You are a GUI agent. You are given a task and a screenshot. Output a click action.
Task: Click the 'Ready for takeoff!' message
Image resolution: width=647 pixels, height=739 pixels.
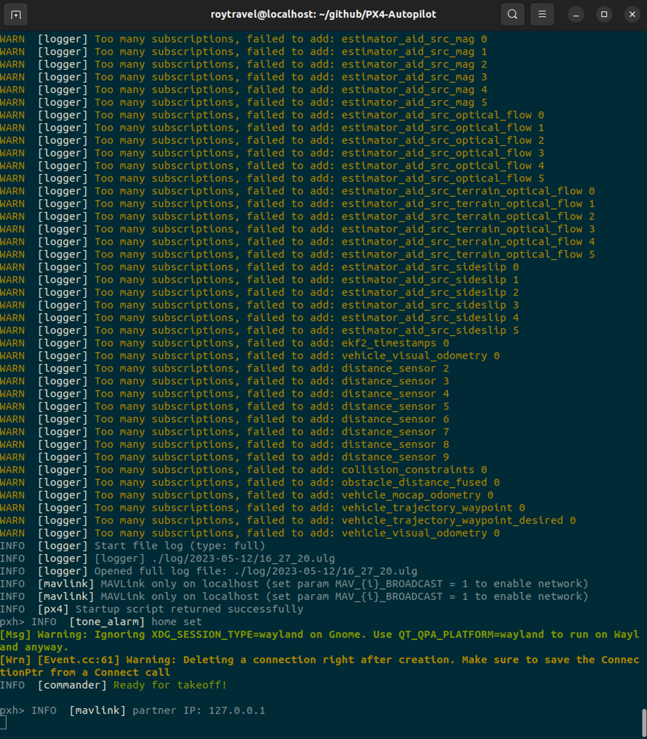[170, 685]
